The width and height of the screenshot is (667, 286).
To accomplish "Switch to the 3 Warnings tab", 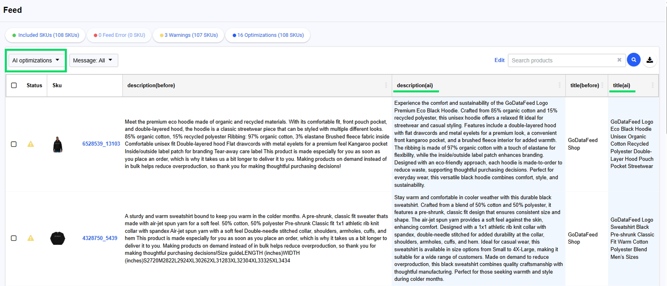I will tap(188, 35).
